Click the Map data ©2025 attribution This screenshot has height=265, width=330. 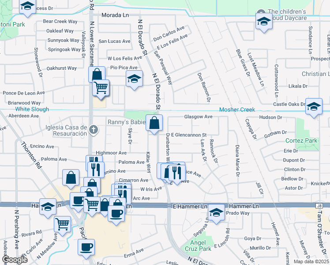point(311,261)
